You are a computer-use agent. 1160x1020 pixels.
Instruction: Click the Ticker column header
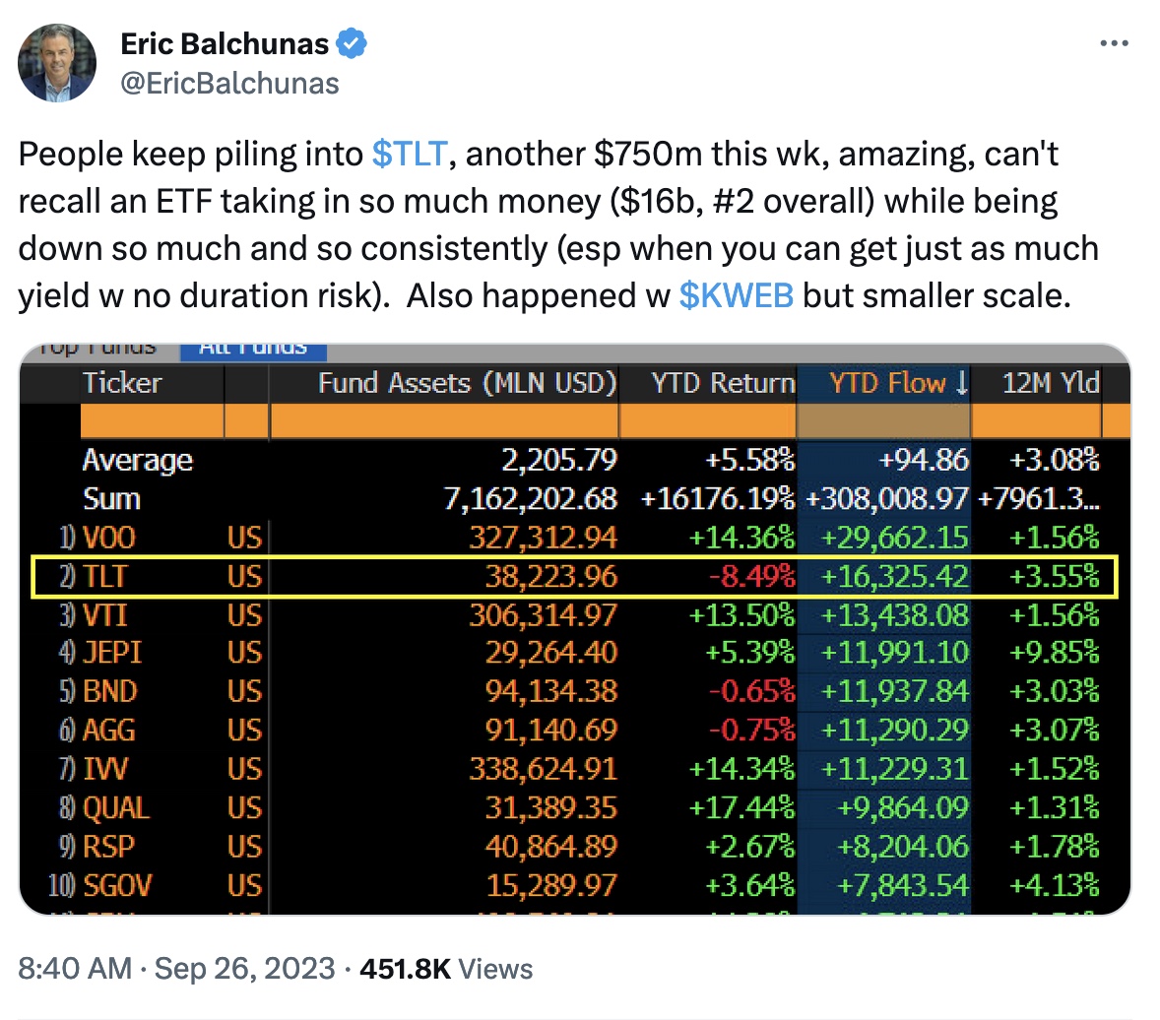coord(122,383)
